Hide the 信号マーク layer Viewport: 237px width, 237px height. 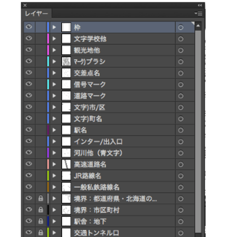[29, 84]
